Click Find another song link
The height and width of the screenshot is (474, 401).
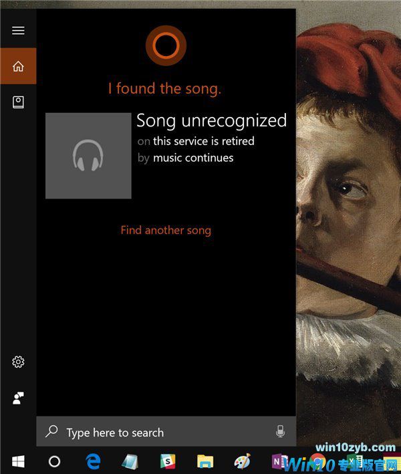166,231
